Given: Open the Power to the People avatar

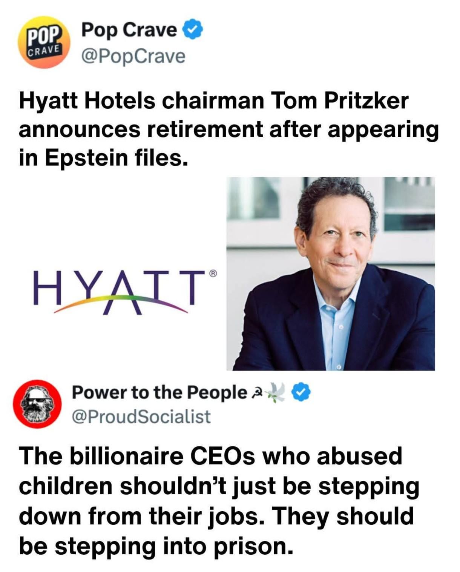Looking at the screenshot, I should (37, 404).
